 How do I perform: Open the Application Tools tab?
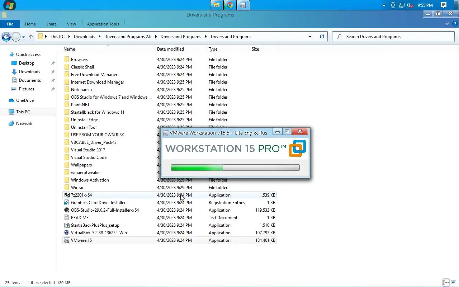103,24
